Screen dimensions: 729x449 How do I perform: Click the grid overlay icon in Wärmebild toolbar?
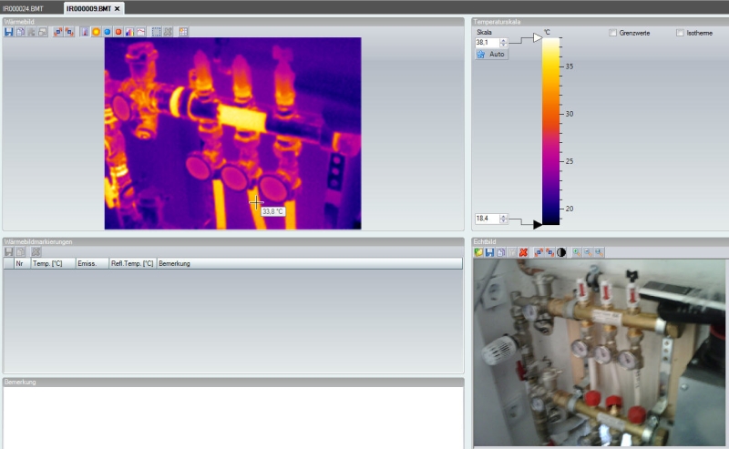point(183,32)
